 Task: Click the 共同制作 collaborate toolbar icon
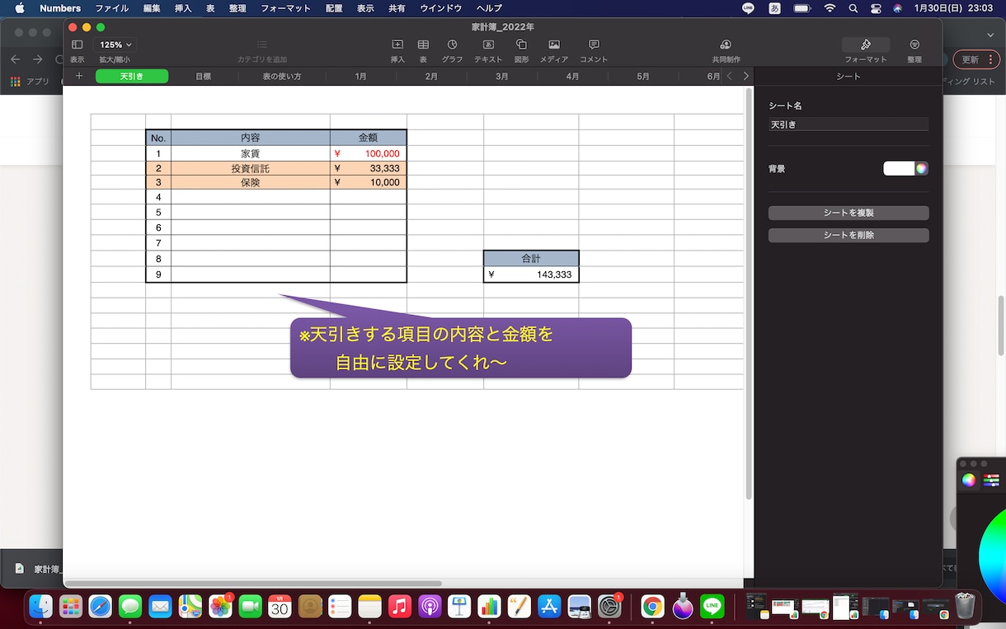click(726, 45)
